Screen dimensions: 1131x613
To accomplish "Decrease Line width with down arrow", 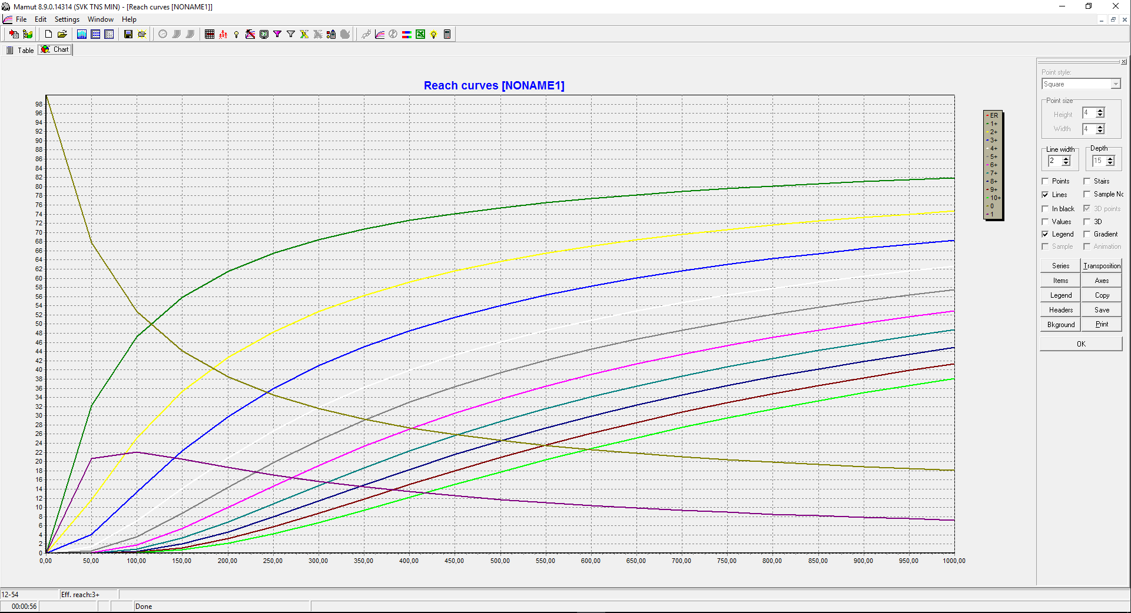I will click(1066, 164).
